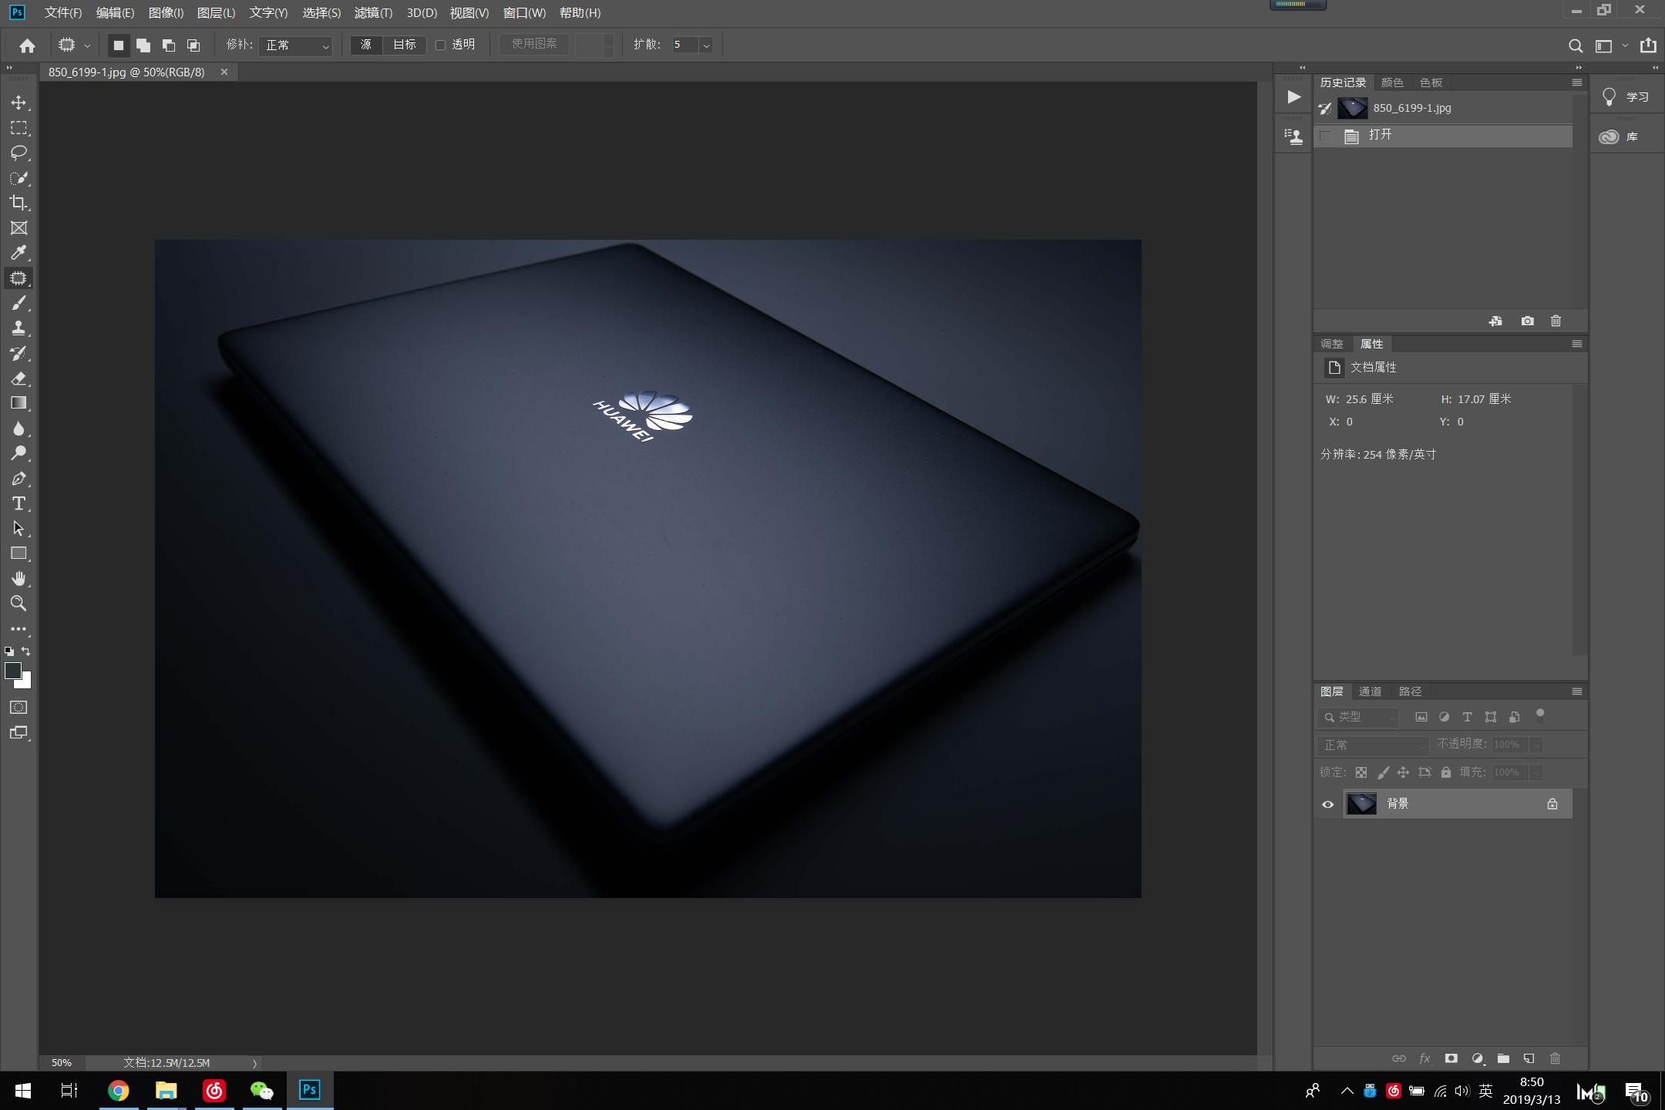Switch to the 通道 (Channels) tab

(x=1370, y=691)
